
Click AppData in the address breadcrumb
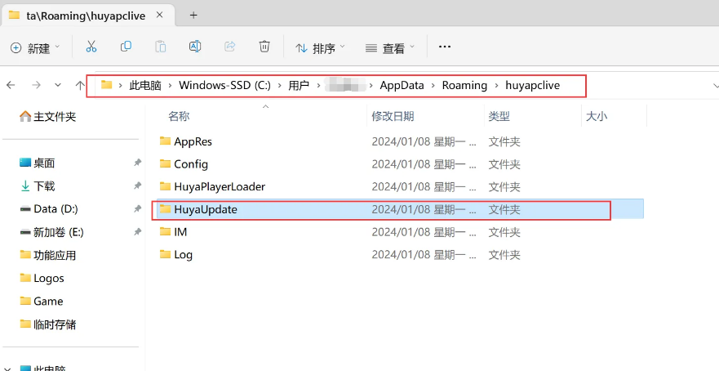point(402,85)
